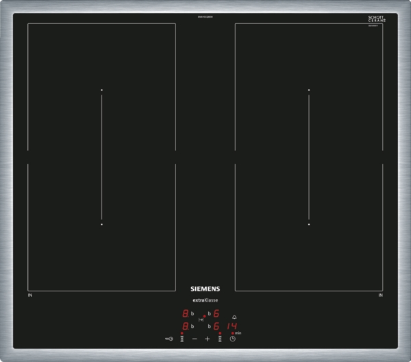Tap the Move function arrow icon
The image size is (411, 362).
point(201,319)
